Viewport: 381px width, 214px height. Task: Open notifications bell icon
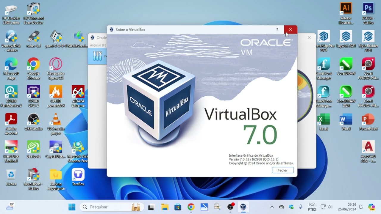pos(361,207)
